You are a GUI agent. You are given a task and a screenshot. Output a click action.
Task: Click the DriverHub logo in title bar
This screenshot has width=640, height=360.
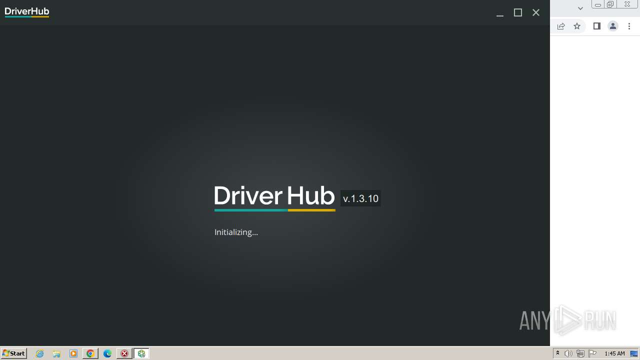[x=27, y=12]
